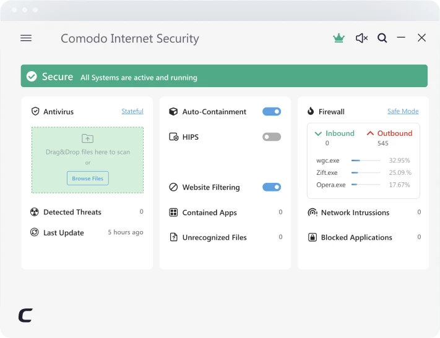Click the 25.09% value

point(400,172)
